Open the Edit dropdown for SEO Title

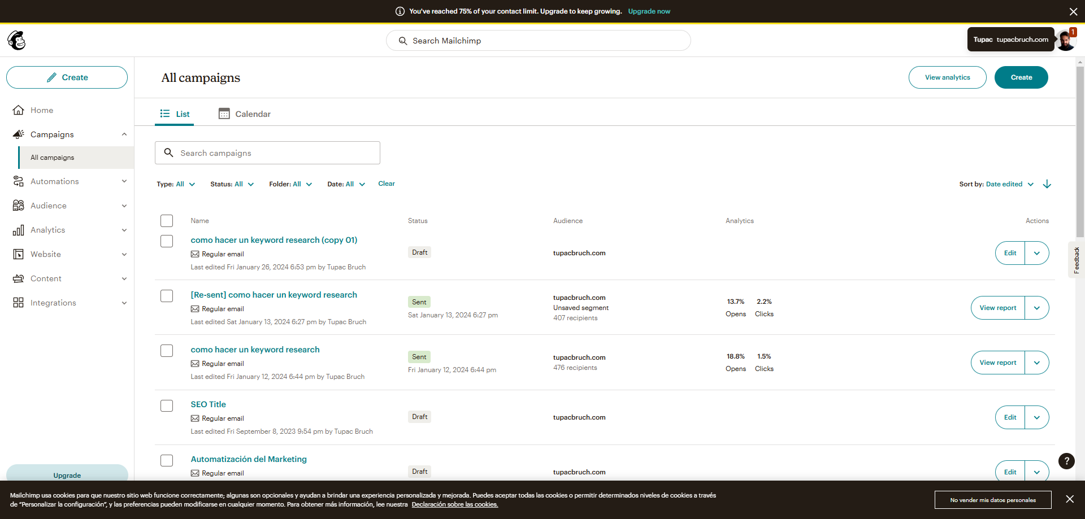coord(1037,417)
